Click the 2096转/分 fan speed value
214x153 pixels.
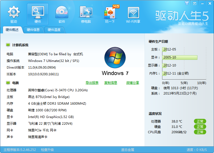coord(179,132)
